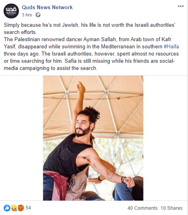View the 10 Shares list
Screen dimensions: 188x215
172,208
